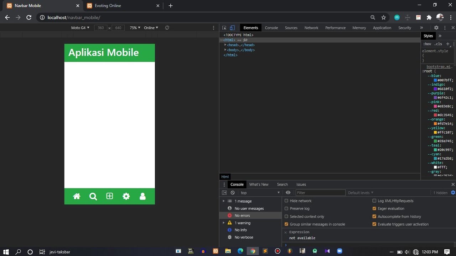
Task: Open Windows Start menu
Action: pos(6,252)
